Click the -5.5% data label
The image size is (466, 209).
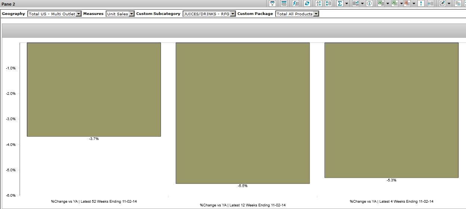click(x=243, y=186)
